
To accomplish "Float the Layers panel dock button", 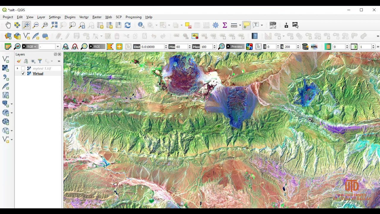I will click(56, 54).
